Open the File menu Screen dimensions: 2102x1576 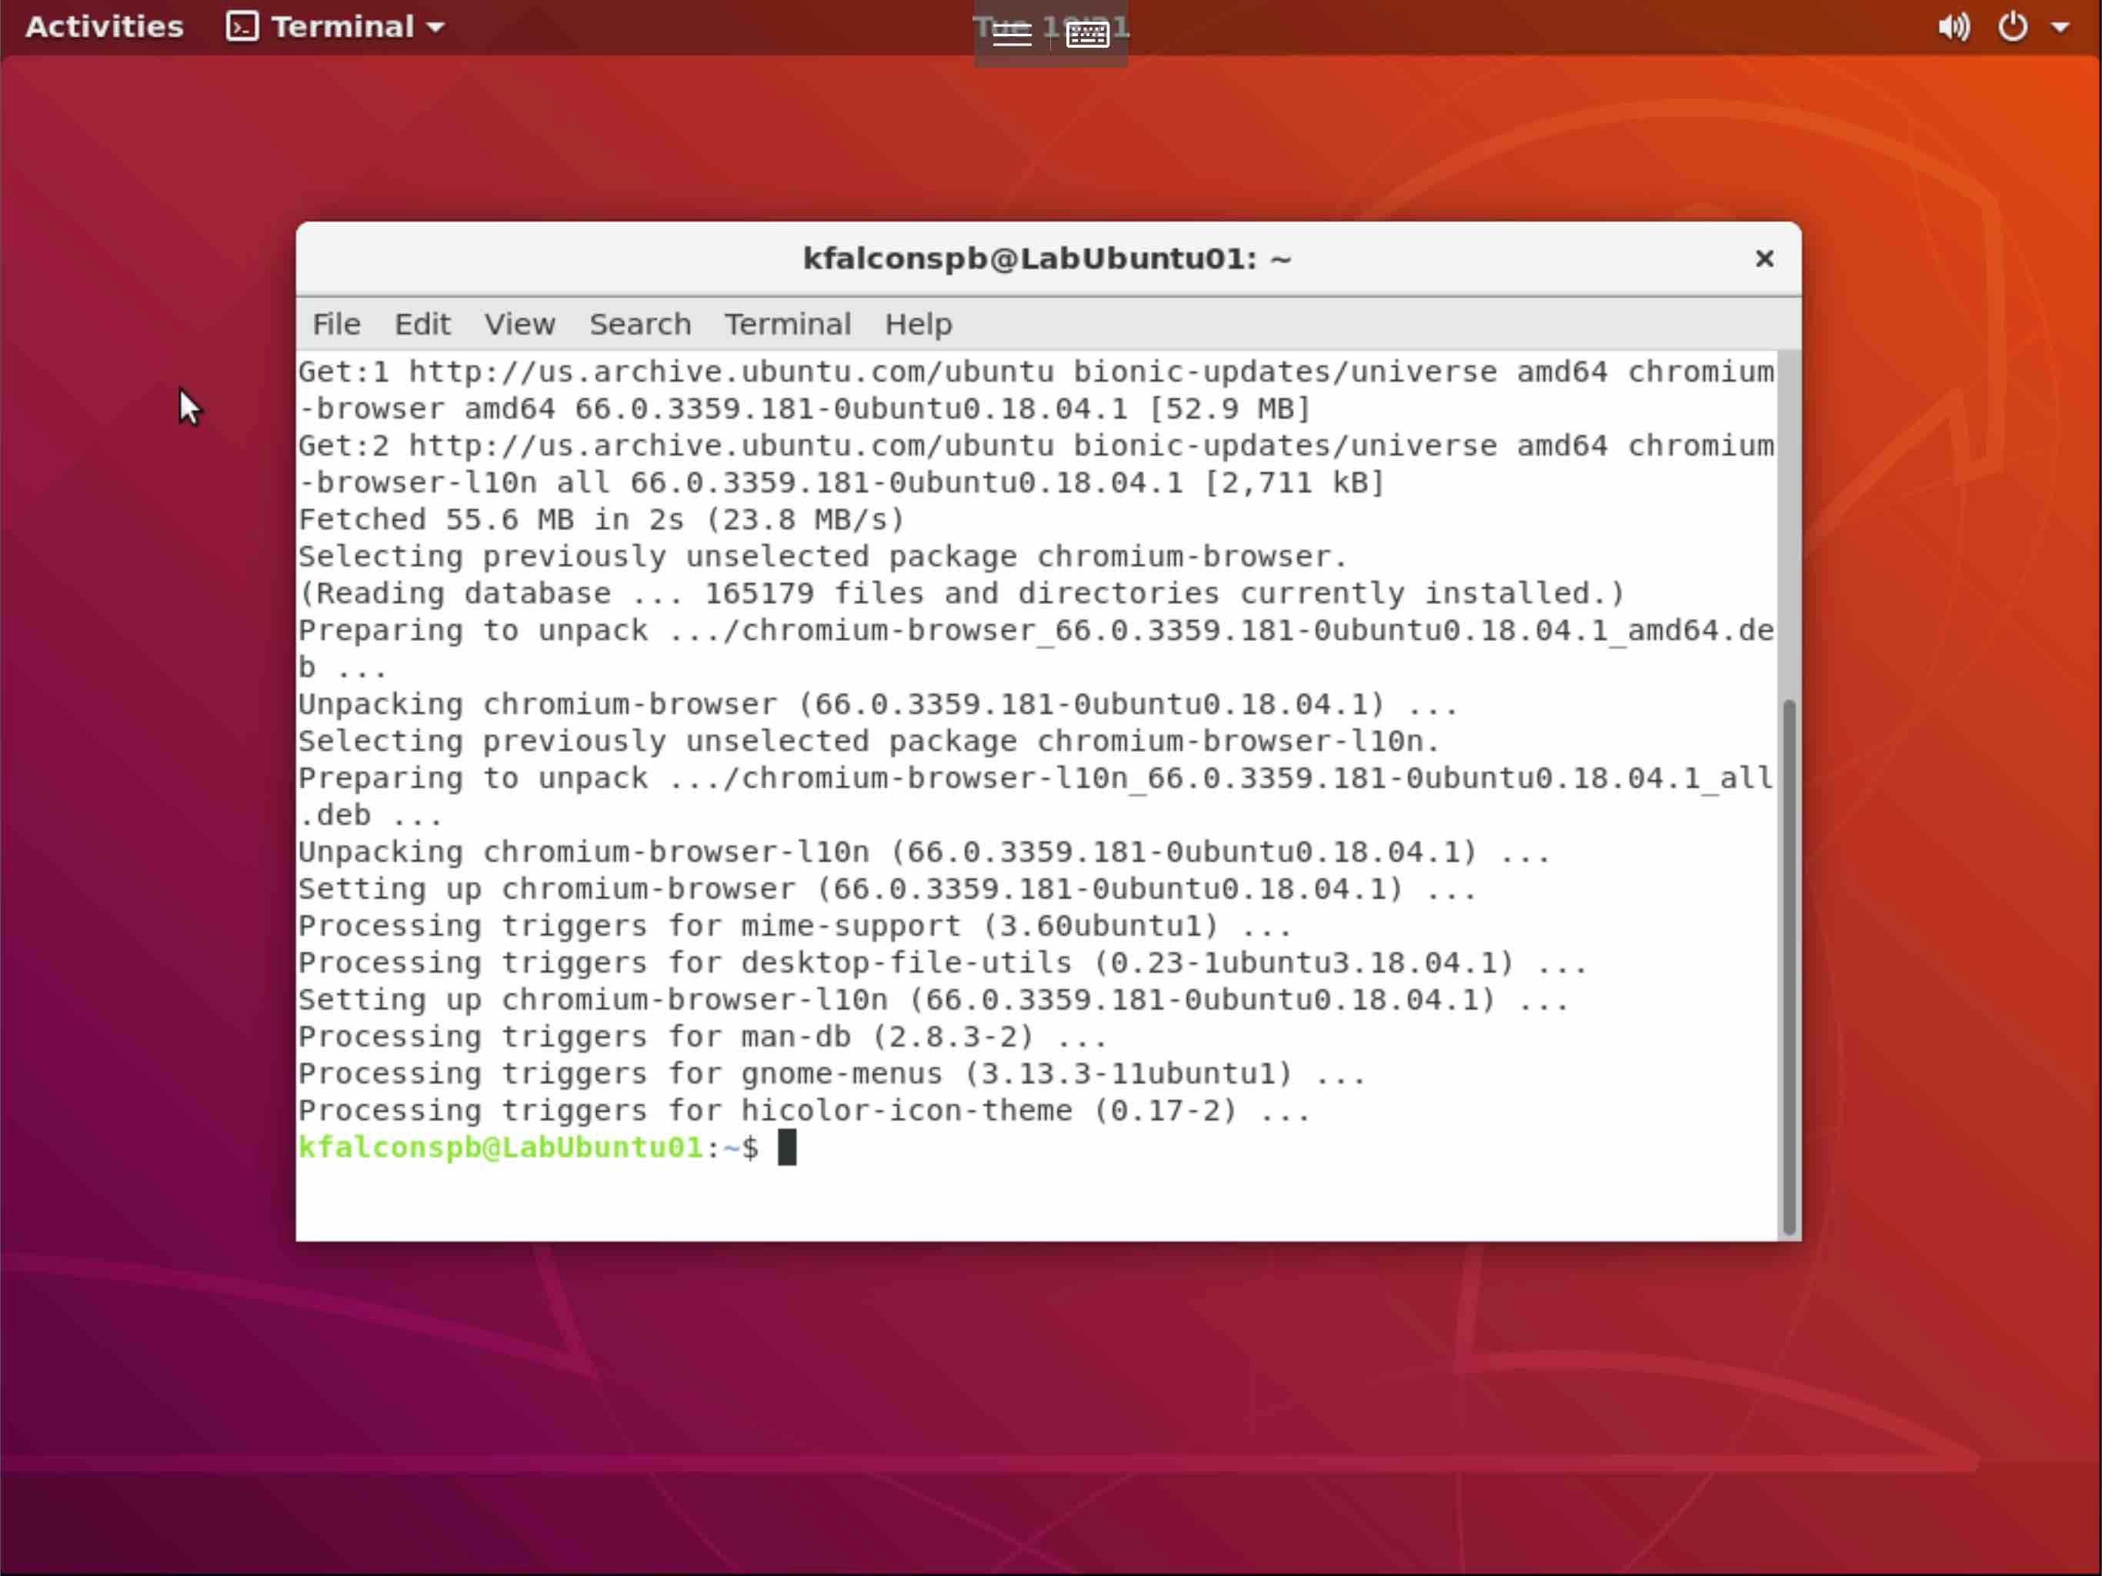pyautogui.click(x=336, y=324)
